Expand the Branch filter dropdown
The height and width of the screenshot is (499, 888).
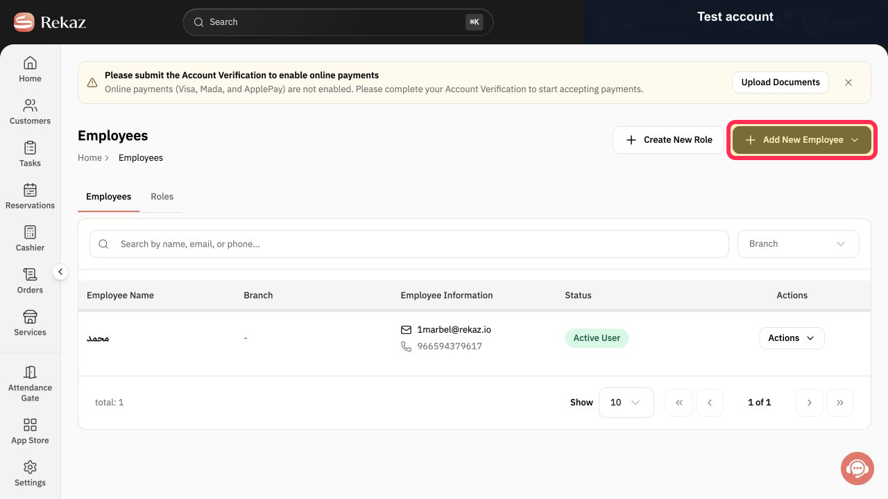798,244
